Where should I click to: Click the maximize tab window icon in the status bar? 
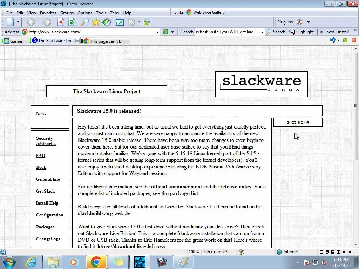click(x=322, y=252)
